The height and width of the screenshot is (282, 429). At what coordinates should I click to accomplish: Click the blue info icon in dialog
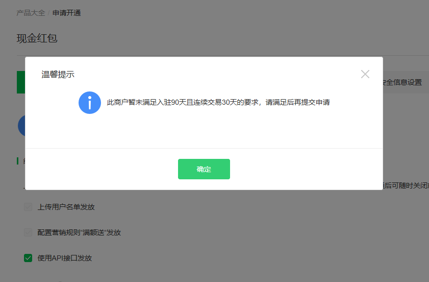[90, 103]
